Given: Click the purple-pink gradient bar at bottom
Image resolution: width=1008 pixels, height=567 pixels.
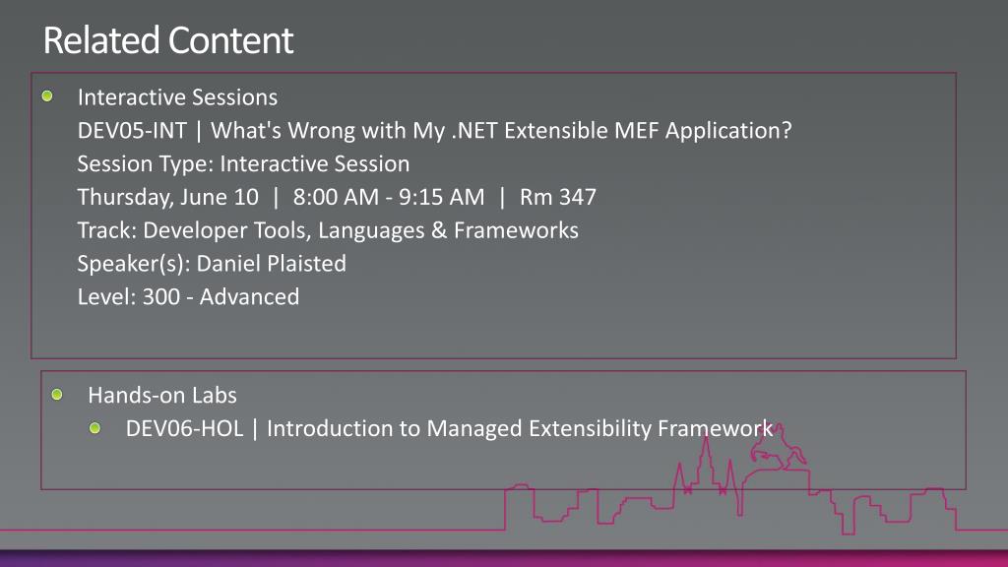Looking at the screenshot, I should coord(504,557).
